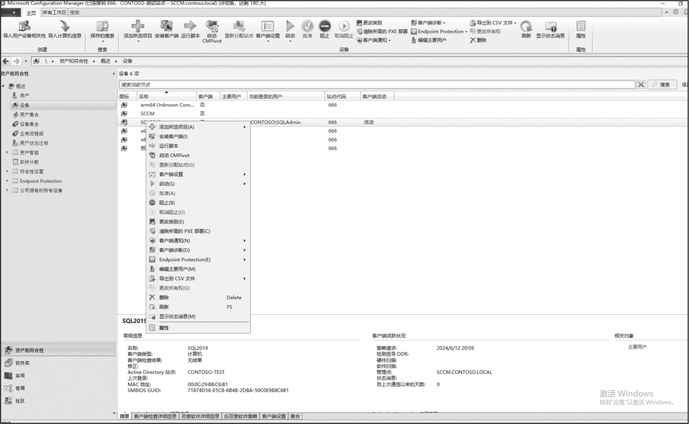This screenshot has height=424, width=689.
Task: Switch to 恶意软件详细信息 bottom tab
Action: [x=200, y=416]
